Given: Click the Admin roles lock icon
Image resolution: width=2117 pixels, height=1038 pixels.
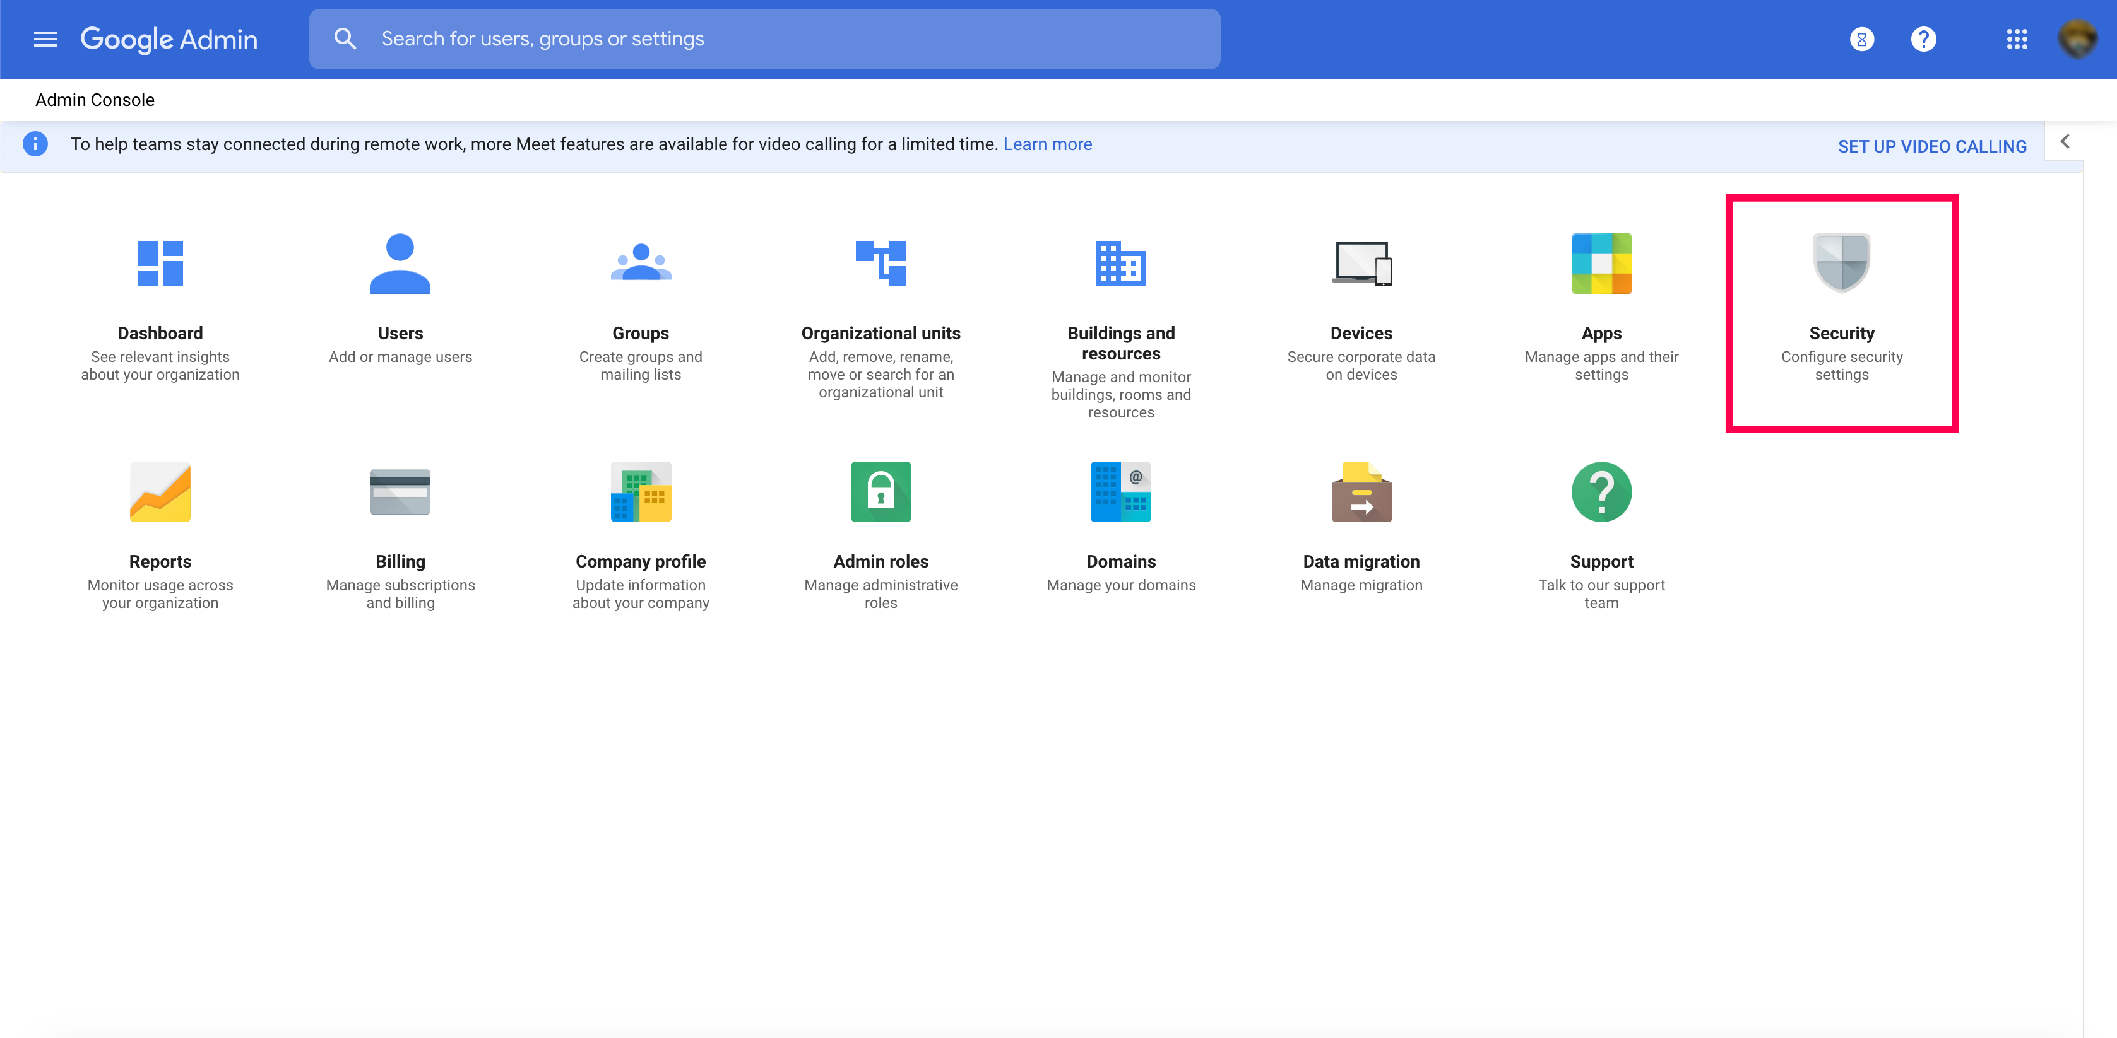Looking at the screenshot, I should pos(880,491).
